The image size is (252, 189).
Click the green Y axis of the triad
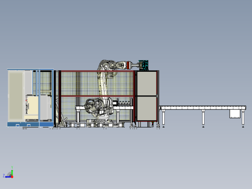(12, 173)
